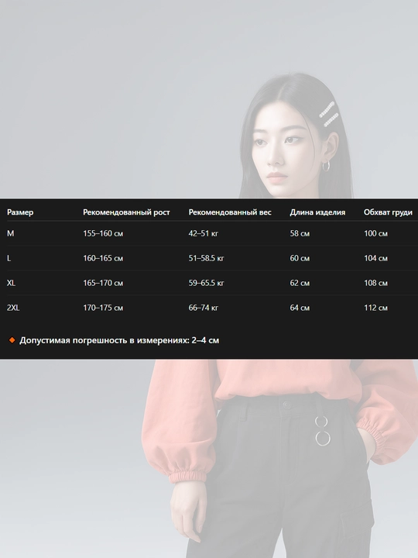Choose the 2XL size row label
The image size is (418, 558).
tap(13, 308)
